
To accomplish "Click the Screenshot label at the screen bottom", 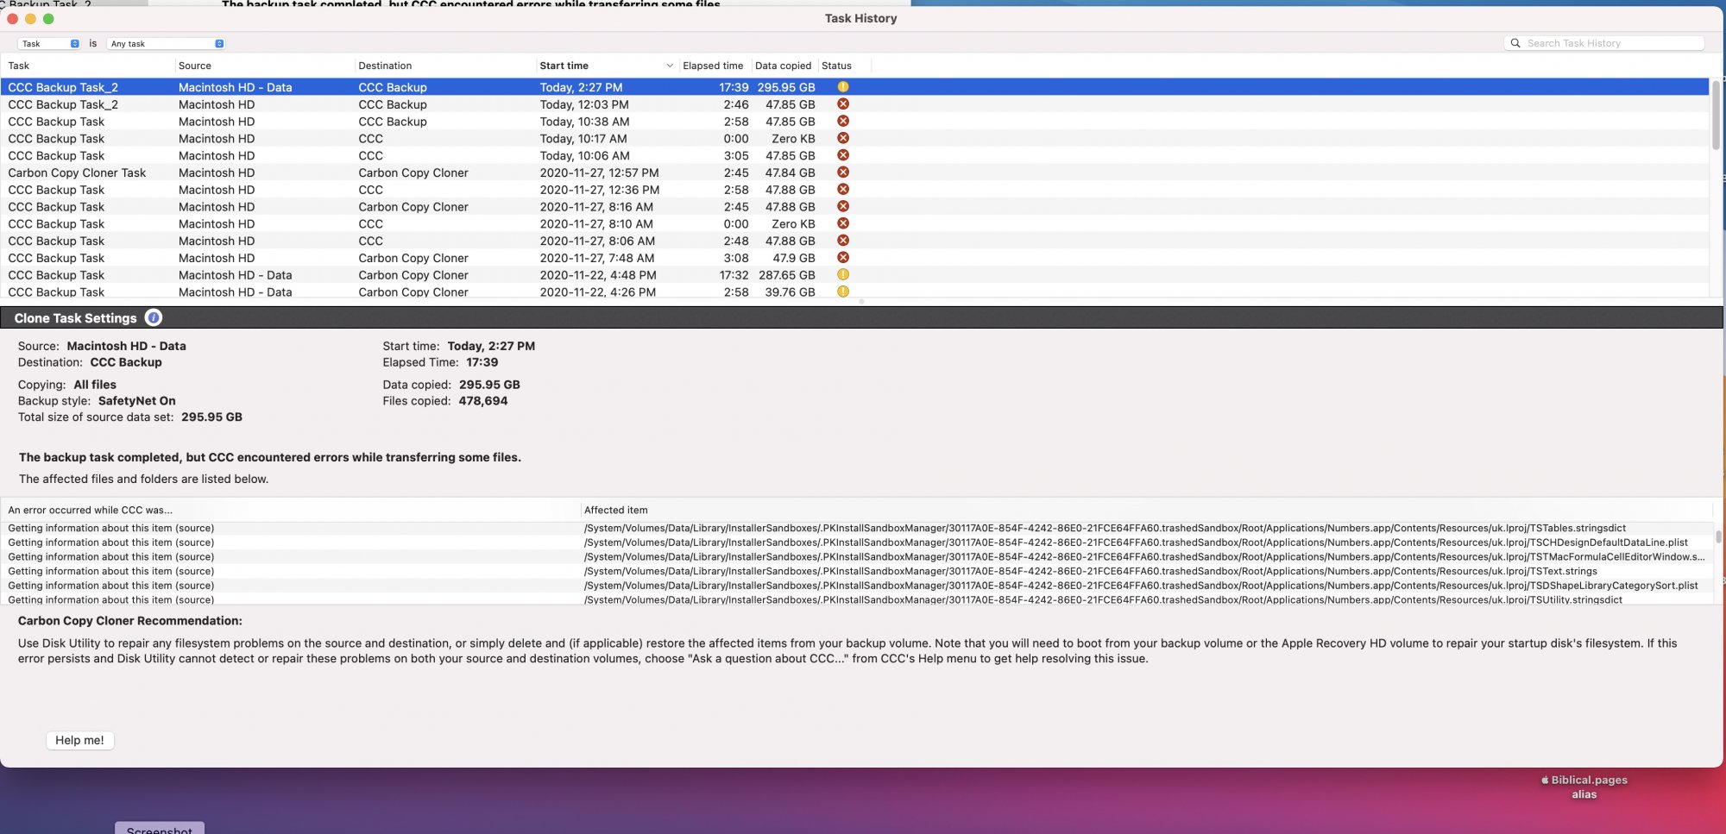I will [160, 830].
